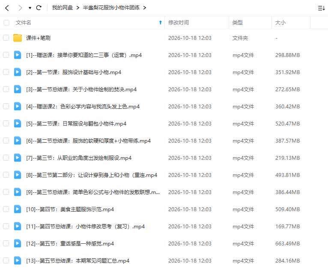Open file [10]--第四节：美食主题服饰示范.mp4
The height and width of the screenshot is (269, 328).
[x=70, y=209]
